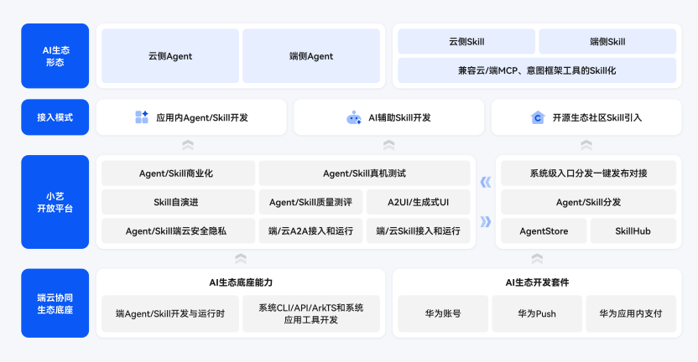
Task: Open the SkillHub box
Action: pos(633,230)
